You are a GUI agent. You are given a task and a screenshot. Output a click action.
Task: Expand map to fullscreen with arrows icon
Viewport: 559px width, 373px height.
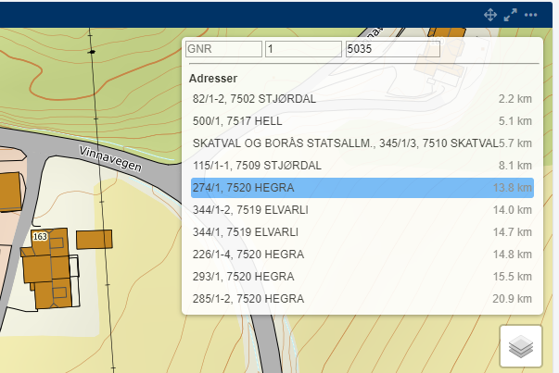[511, 15]
